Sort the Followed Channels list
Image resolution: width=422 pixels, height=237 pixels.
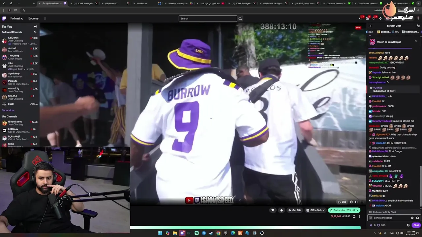(x=35, y=32)
